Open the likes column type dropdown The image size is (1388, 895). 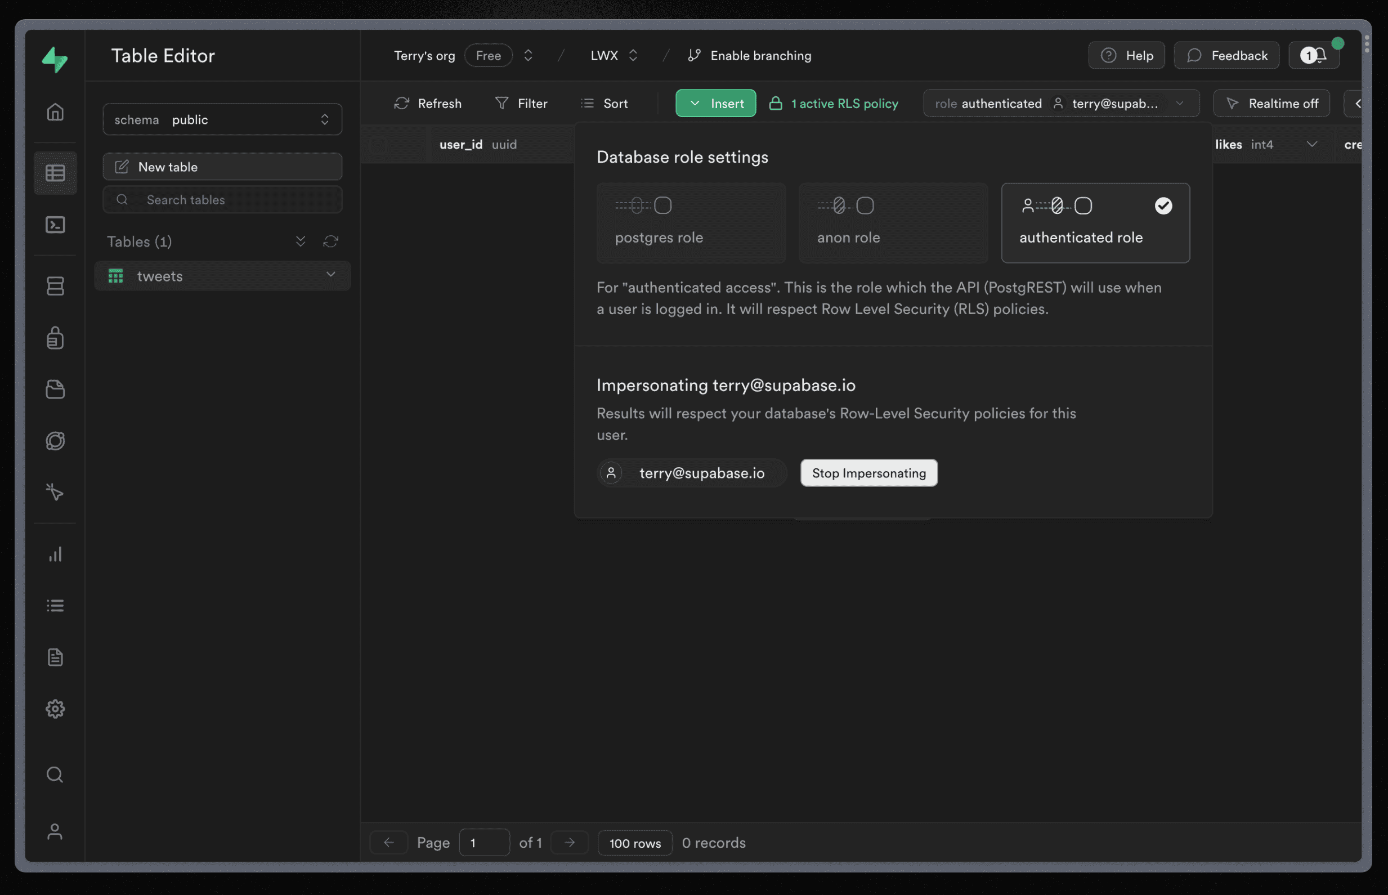pos(1312,144)
